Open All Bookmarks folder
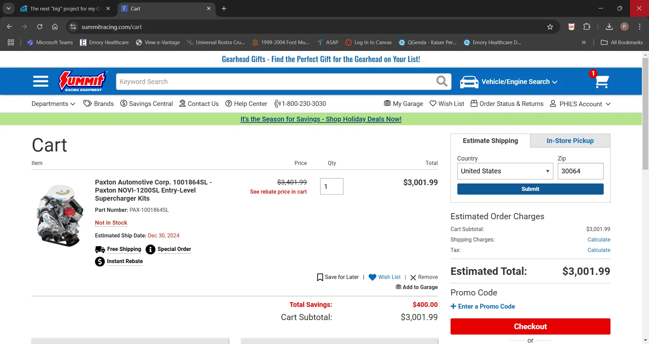The width and height of the screenshot is (649, 344). (622, 42)
